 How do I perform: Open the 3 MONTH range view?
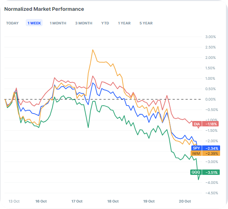pyautogui.click(x=83, y=23)
